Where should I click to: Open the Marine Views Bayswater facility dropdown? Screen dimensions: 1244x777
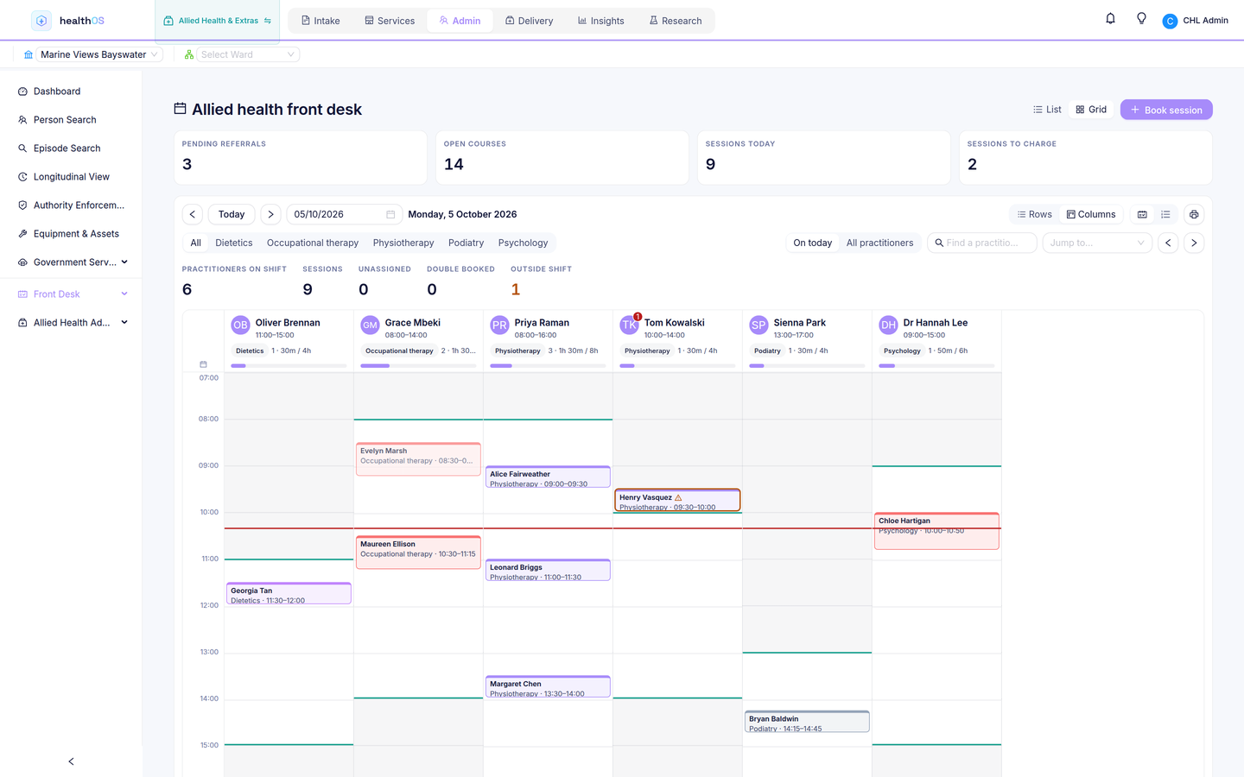(x=99, y=54)
